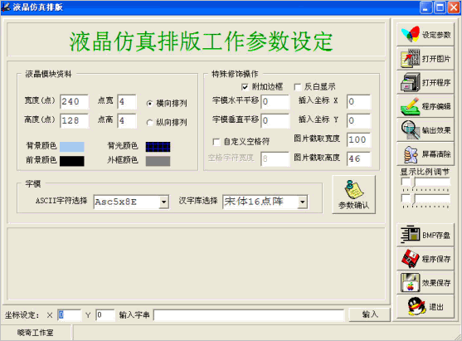Enable the 反白显示 checkbox

298,87
